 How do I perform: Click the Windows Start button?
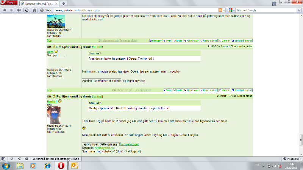tap(6, 165)
